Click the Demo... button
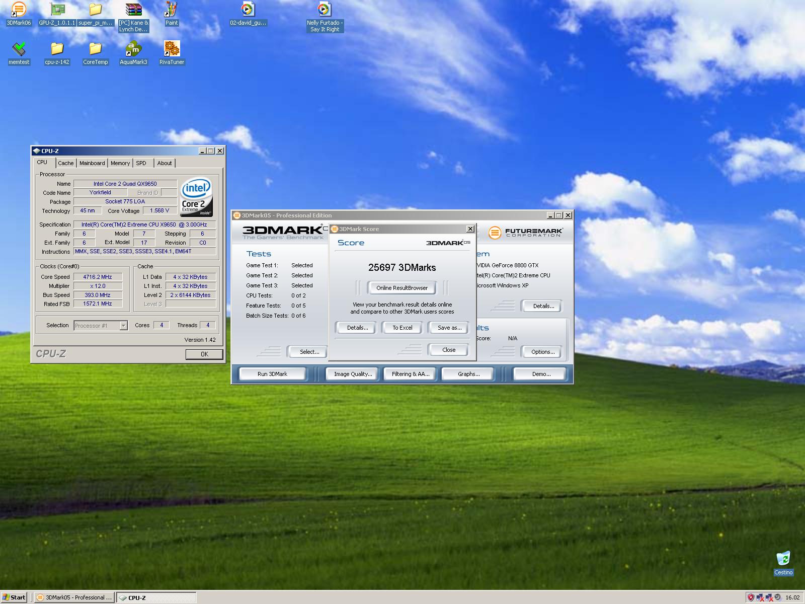 click(x=541, y=374)
